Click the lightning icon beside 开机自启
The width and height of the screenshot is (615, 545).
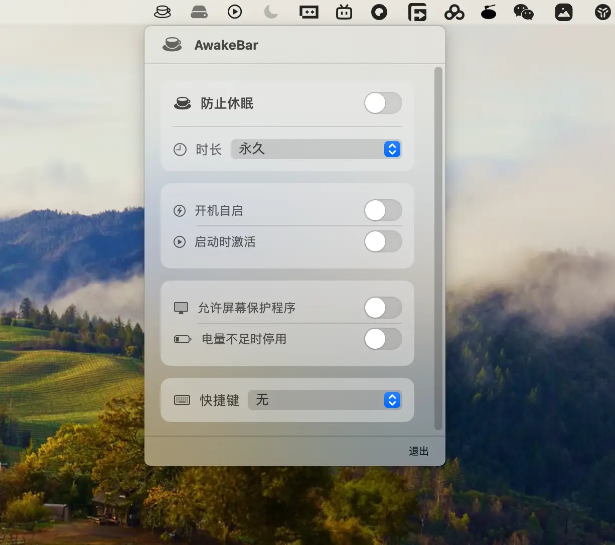180,211
